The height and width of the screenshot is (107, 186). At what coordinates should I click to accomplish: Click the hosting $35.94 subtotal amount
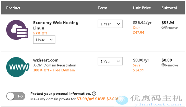168,22
